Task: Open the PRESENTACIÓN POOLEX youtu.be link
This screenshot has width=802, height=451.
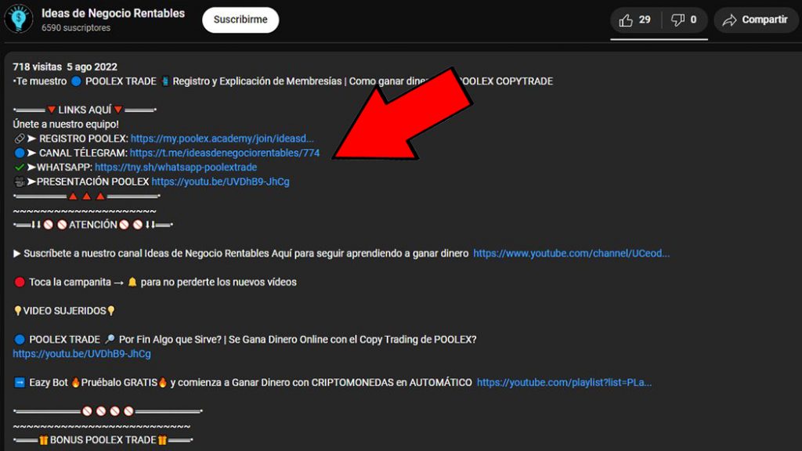Action: click(x=220, y=182)
